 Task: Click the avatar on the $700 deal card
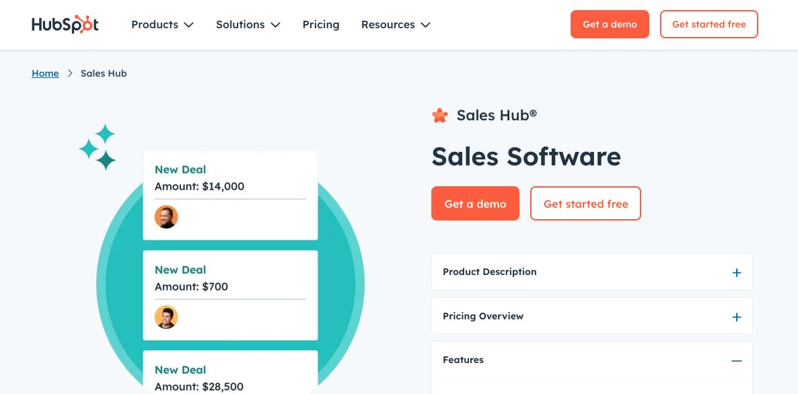(166, 317)
